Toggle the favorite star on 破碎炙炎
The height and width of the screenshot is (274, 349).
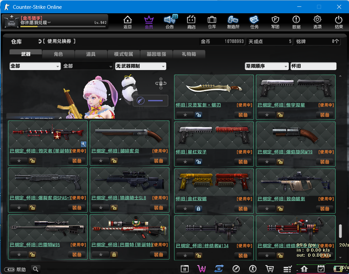click(x=100, y=161)
